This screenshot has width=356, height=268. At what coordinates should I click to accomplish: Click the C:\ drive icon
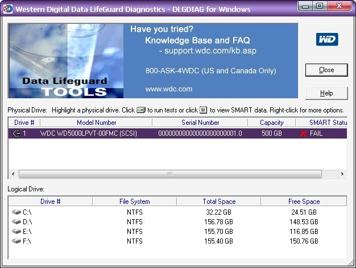point(16,212)
